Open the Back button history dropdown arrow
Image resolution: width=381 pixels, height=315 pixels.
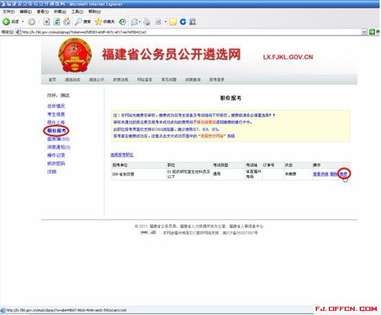(x=23, y=22)
